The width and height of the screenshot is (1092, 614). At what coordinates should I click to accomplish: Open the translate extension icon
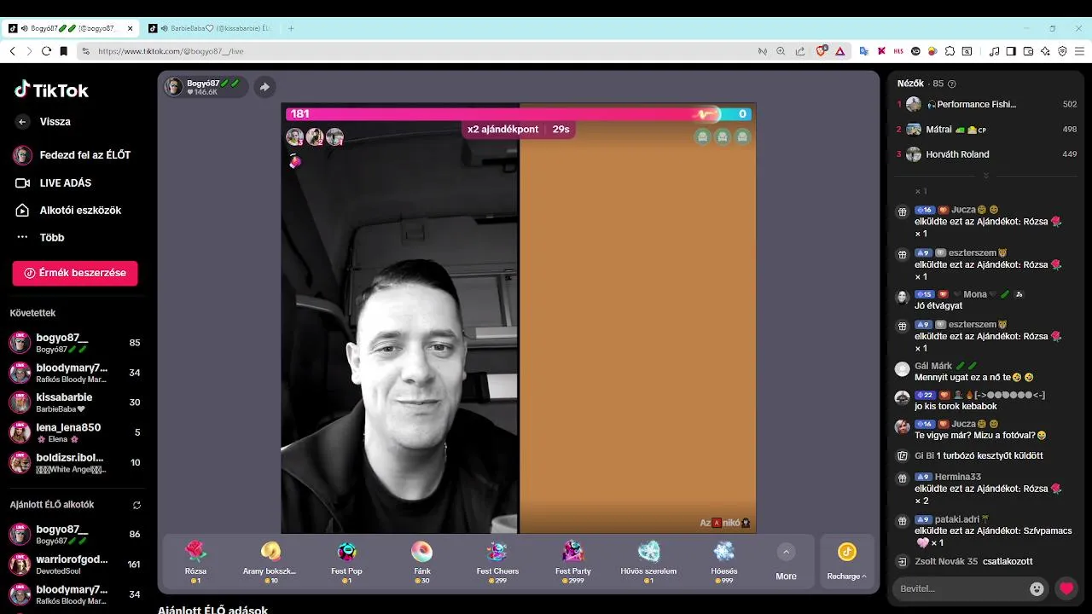coord(863,51)
